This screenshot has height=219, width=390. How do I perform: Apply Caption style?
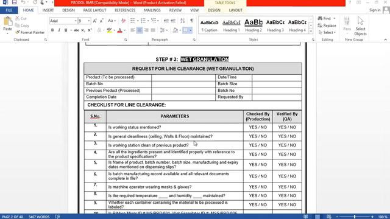coord(209,26)
